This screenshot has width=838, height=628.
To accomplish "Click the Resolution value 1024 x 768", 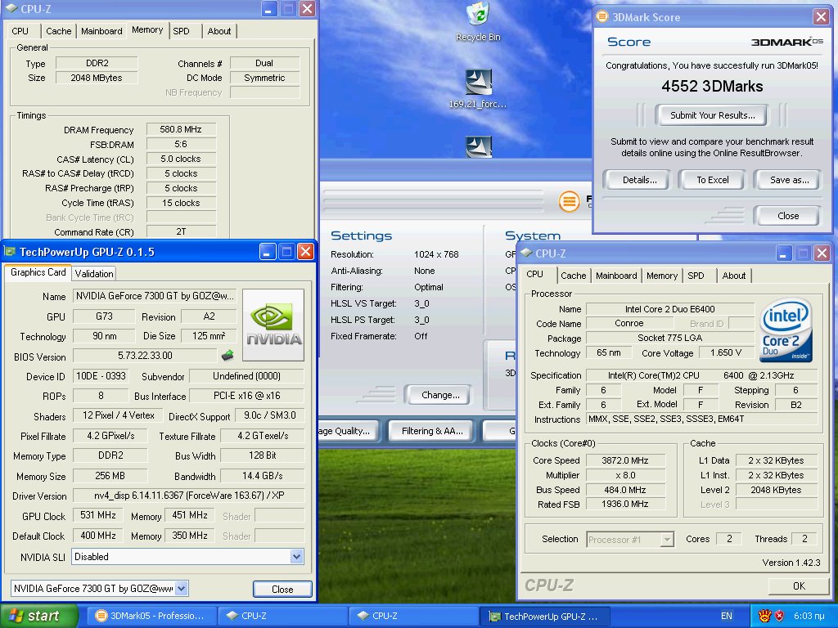I will [x=436, y=254].
